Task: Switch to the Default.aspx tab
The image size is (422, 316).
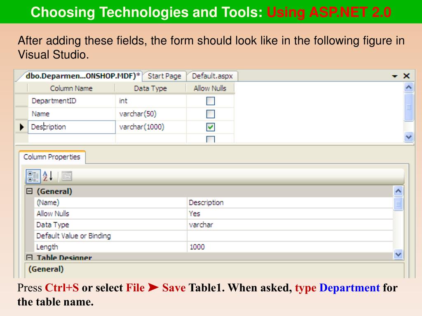Action: [x=212, y=76]
